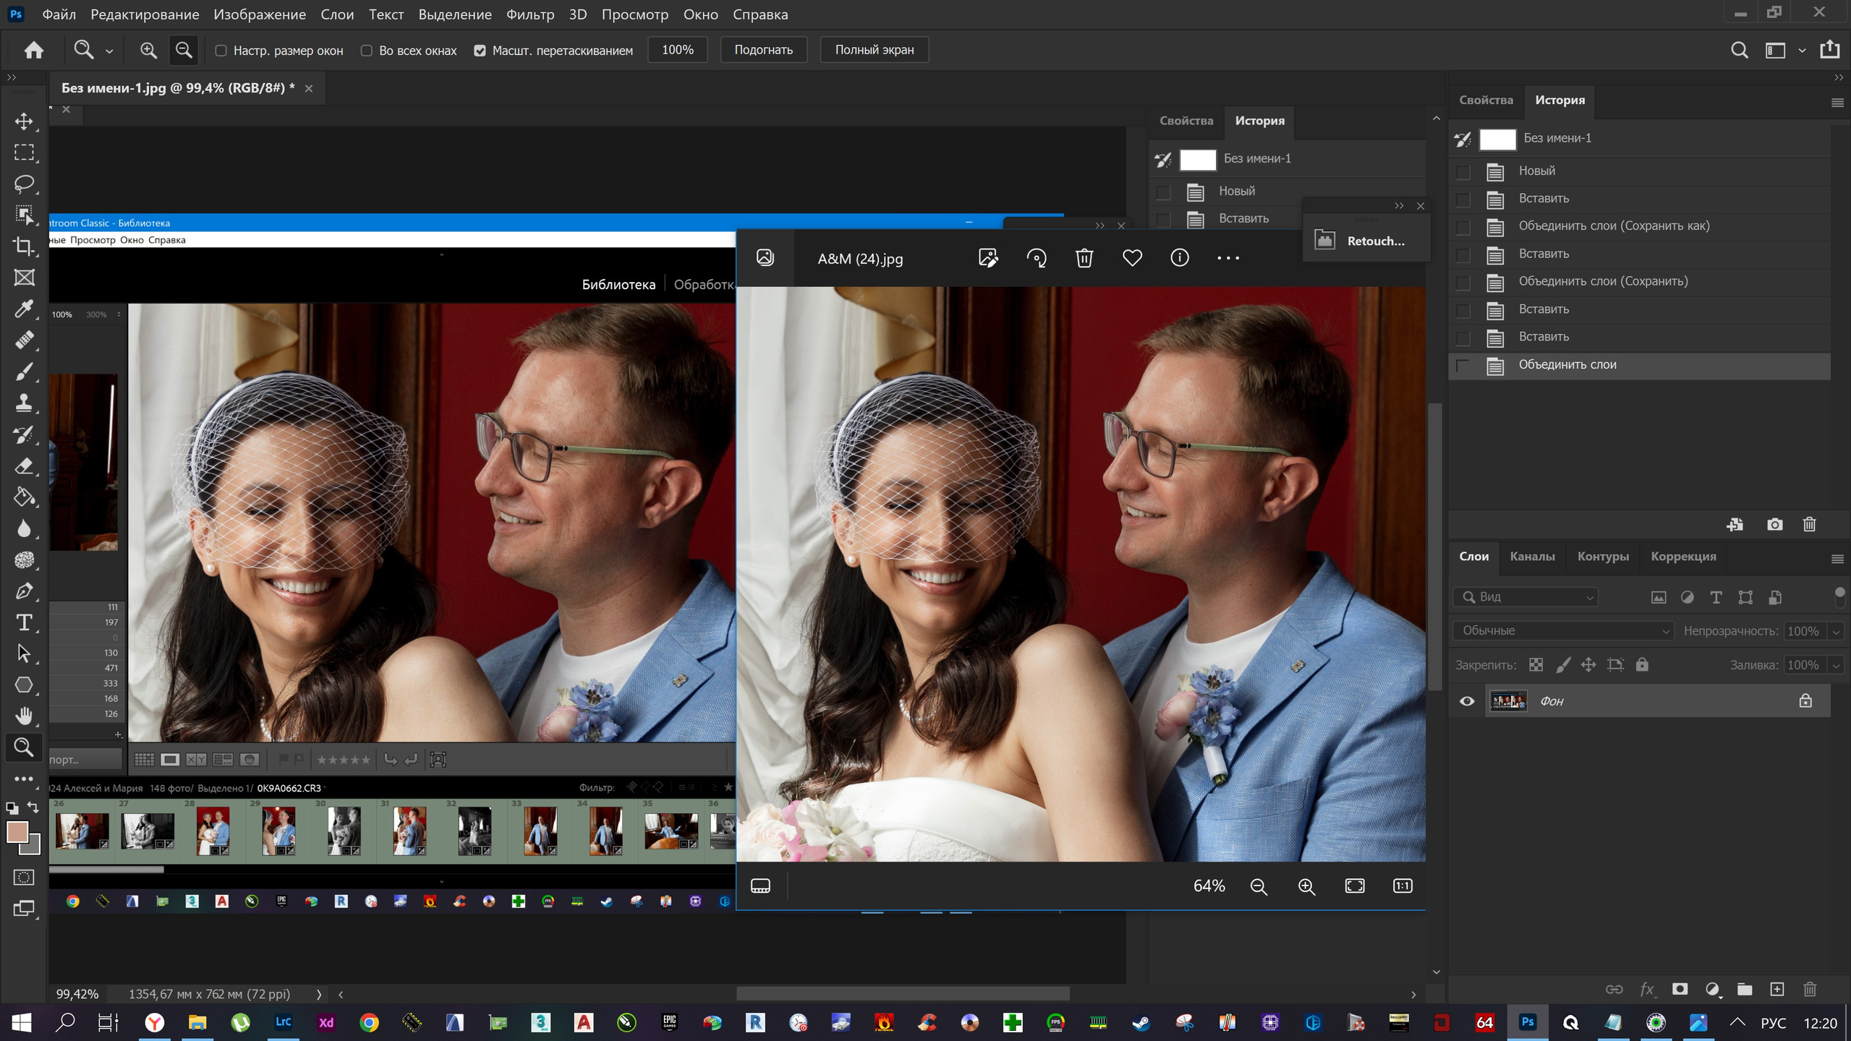1851x1041 pixels.
Task: Select the Lasso tool
Action: pyautogui.click(x=24, y=184)
